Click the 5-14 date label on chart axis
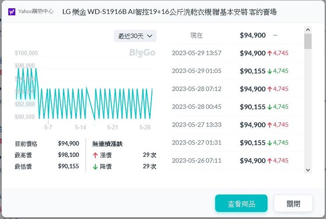Image resolution: width=326 pixels, height=219 pixels. point(81,127)
